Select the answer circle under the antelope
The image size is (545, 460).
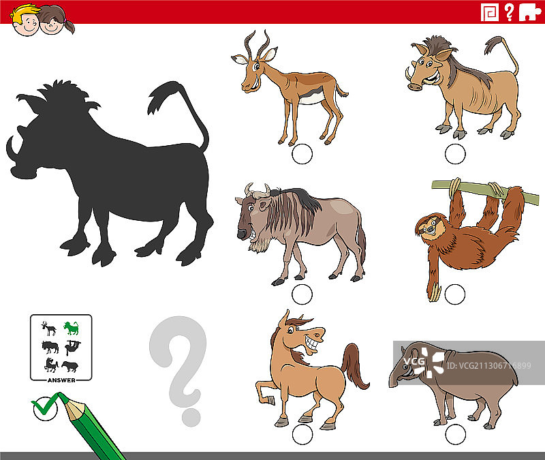coord(302,154)
